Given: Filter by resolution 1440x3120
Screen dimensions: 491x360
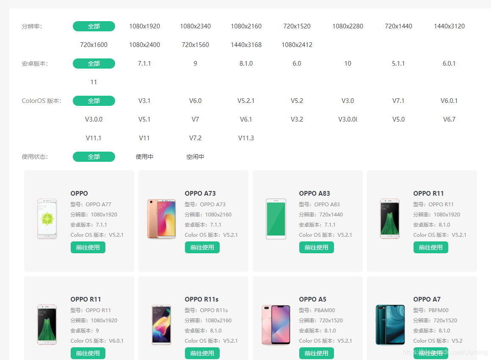Looking at the screenshot, I should (x=449, y=26).
